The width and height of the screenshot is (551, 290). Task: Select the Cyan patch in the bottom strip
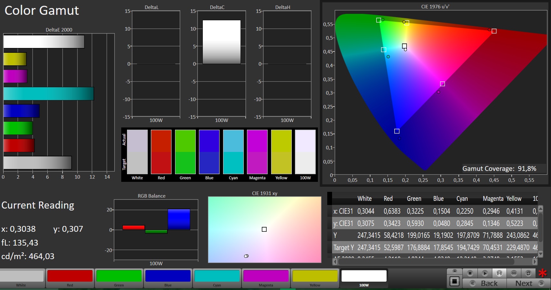[x=217, y=278]
